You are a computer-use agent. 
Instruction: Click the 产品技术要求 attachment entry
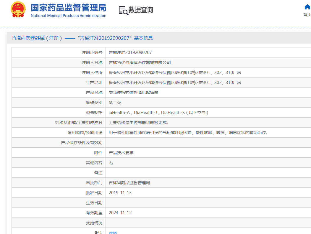pos(122,152)
